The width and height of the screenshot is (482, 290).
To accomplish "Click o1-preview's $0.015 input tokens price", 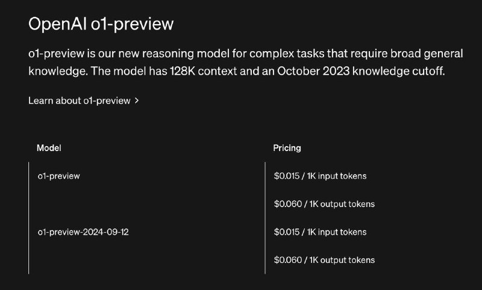I will click(x=320, y=176).
